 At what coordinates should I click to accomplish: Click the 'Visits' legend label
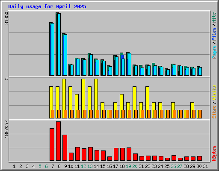pyautogui.click(x=214, y=93)
